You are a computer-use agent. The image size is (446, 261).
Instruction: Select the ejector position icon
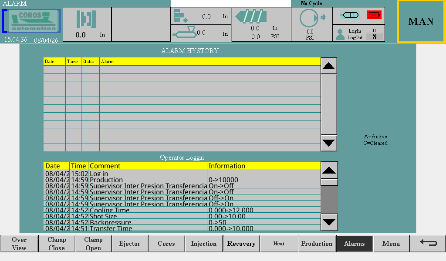point(180,16)
